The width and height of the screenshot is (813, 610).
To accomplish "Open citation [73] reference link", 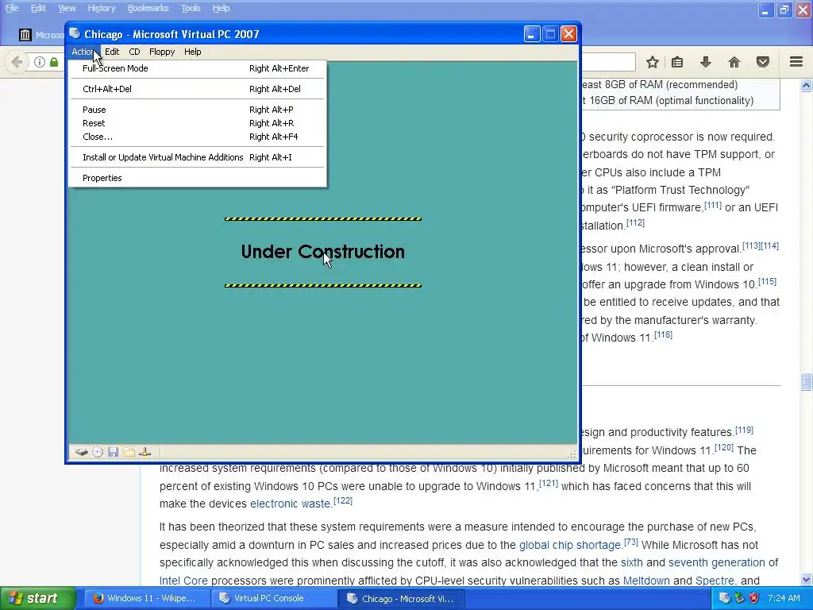I will tap(631, 542).
